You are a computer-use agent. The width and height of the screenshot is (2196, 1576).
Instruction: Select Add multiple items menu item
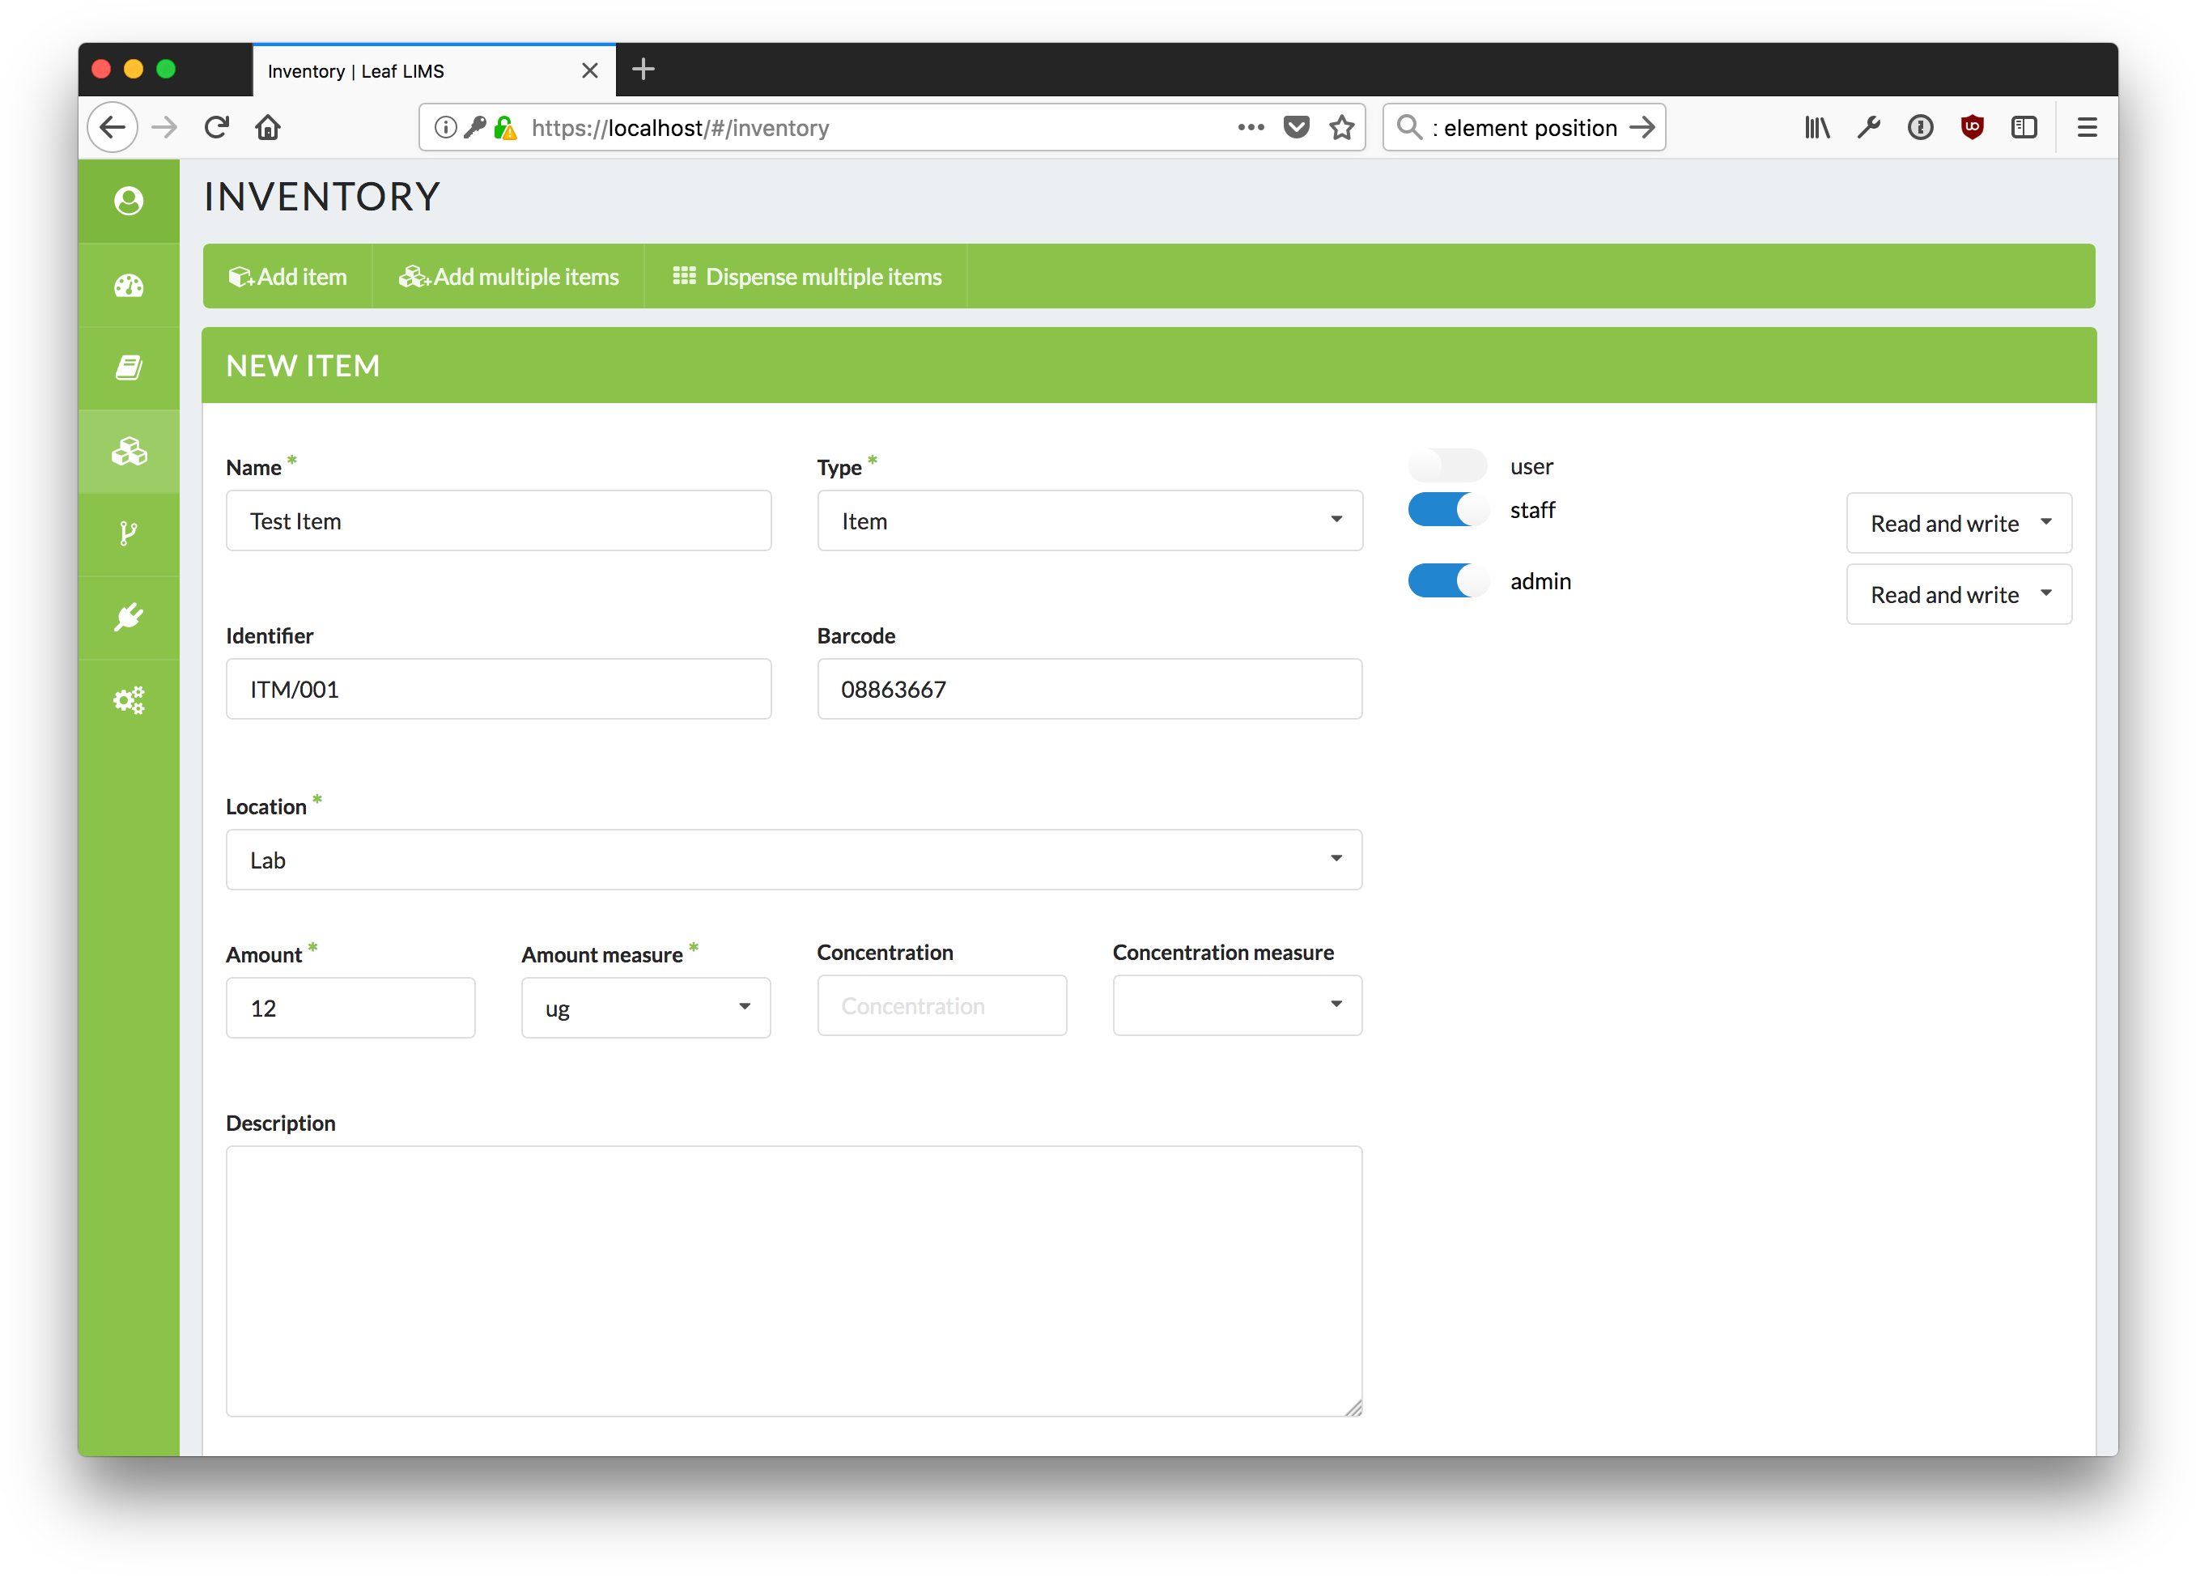pos(508,277)
